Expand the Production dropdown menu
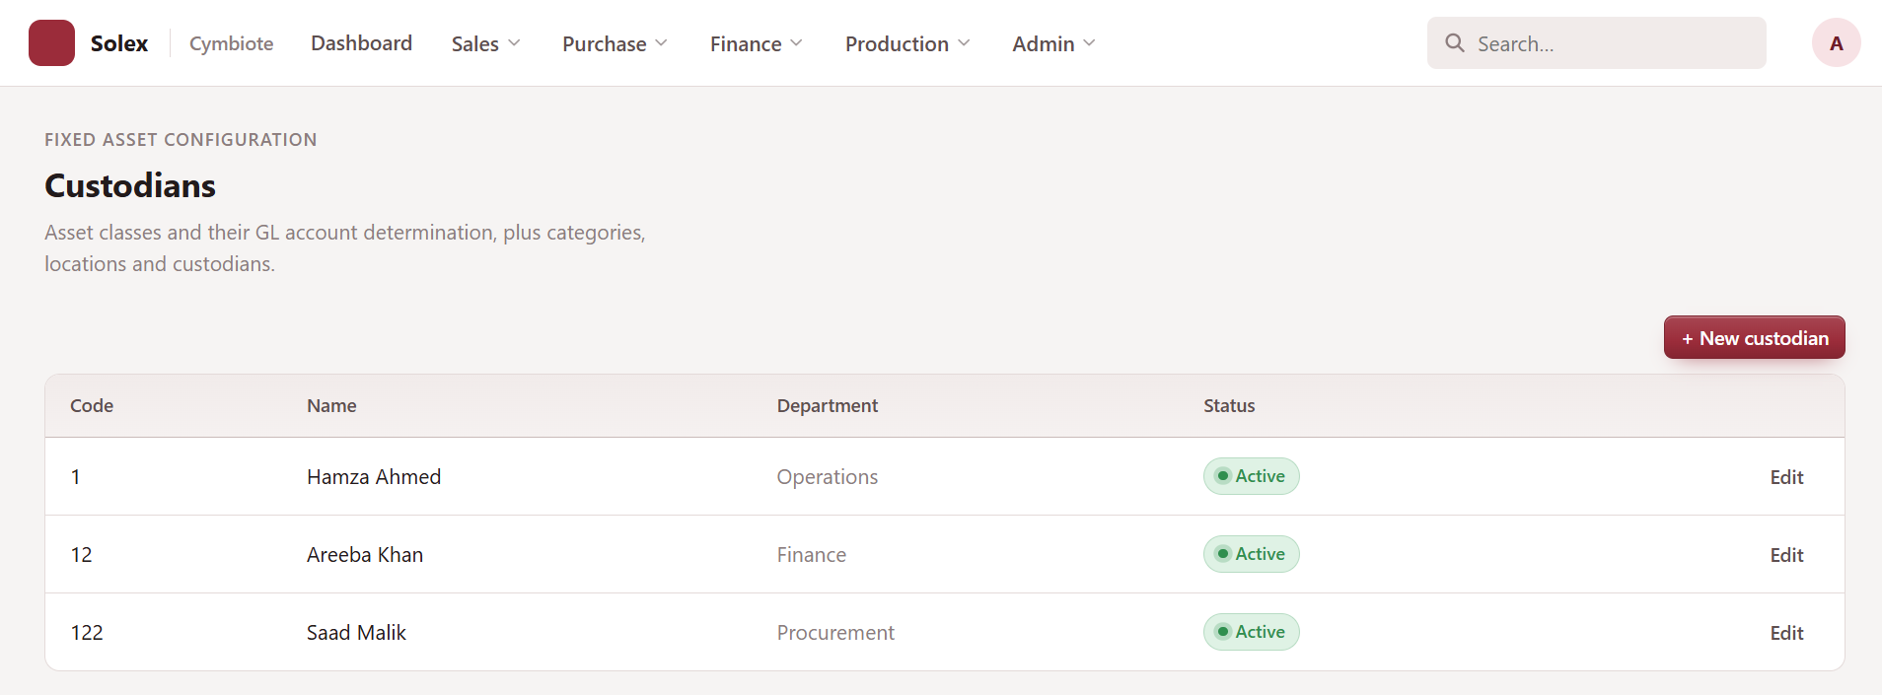Image resolution: width=1882 pixels, height=695 pixels. coord(907,43)
